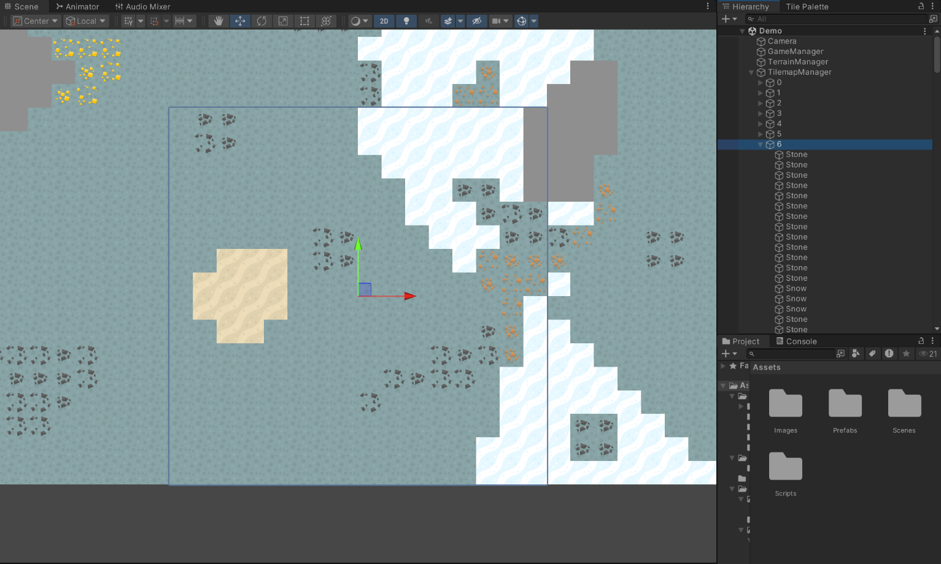The width and height of the screenshot is (941, 564).
Task: Select the Scale tool
Action: point(283,21)
